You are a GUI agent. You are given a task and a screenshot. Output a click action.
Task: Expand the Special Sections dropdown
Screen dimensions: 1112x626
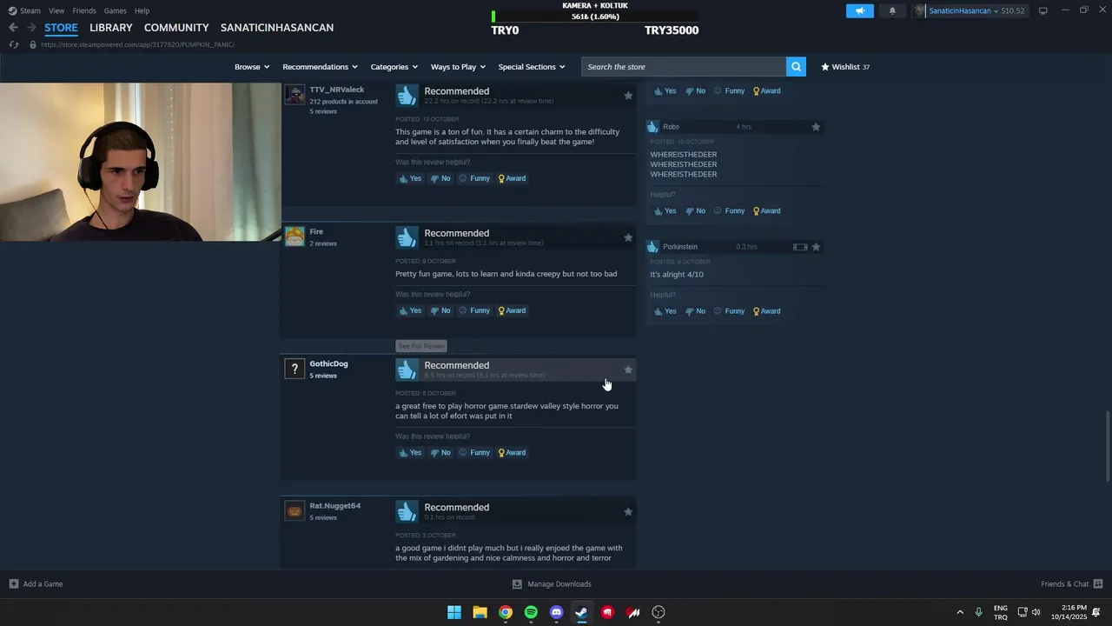pyautogui.click(x=531, y=67)
